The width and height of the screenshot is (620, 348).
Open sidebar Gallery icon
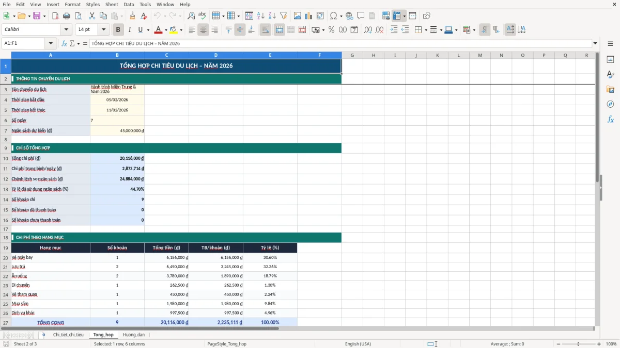610,89
